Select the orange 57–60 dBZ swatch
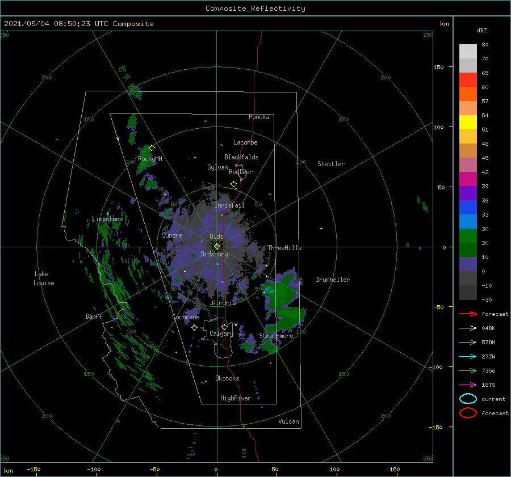 (x=468, y=94)
